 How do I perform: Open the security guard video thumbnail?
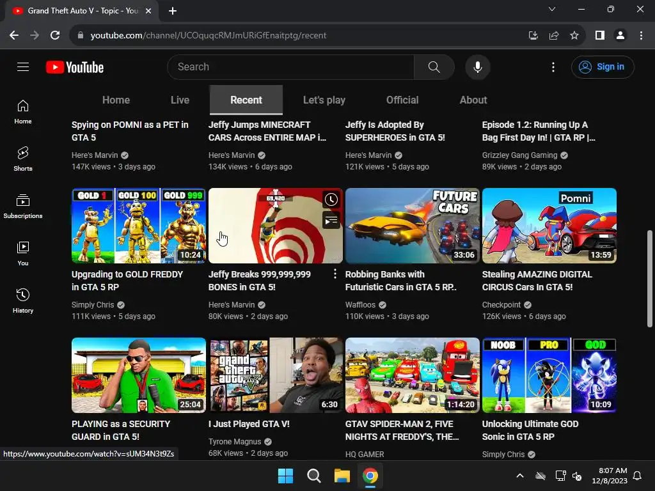(139, 375)
